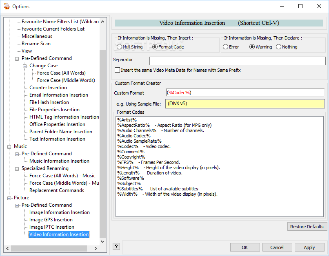The image size is (329, 256).
Task: Click the tree vertical scrollbar thumb
Action: click(102, 144)
